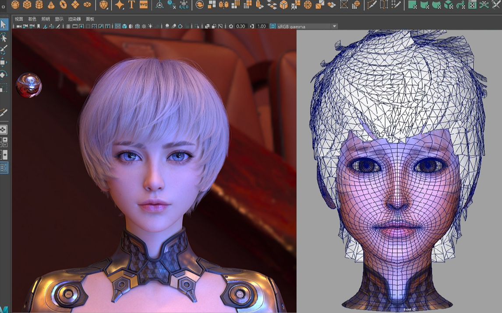Select the Lasso Select tool

click(x=4, y=37)
